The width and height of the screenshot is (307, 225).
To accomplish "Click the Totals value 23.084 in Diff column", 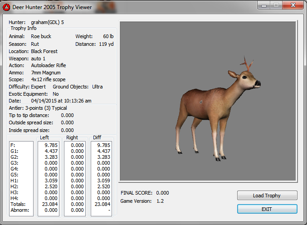I will [x=102, y=205].
